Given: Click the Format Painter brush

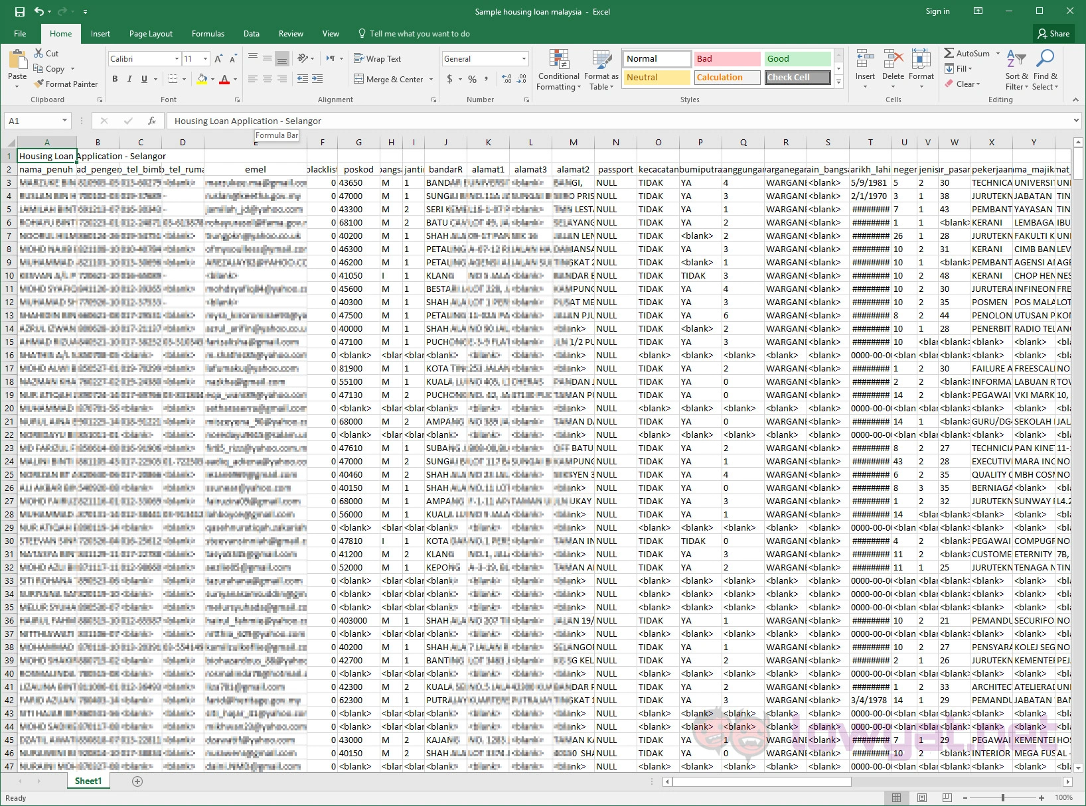Looking at the screenshot, I should coord(39,84).
